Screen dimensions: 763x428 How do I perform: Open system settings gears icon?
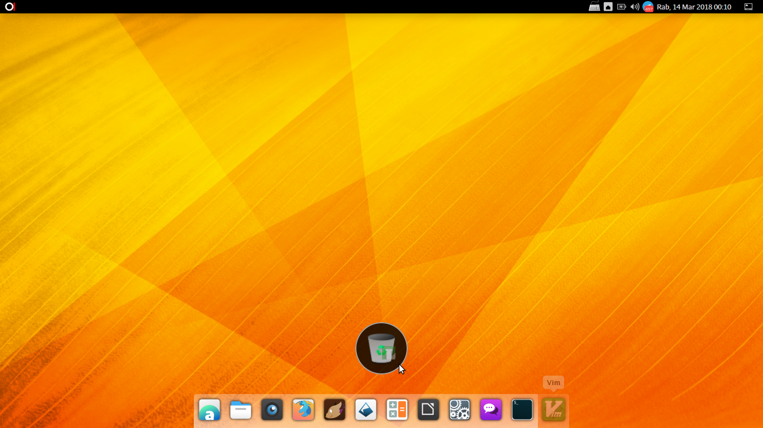pos(460,410)
